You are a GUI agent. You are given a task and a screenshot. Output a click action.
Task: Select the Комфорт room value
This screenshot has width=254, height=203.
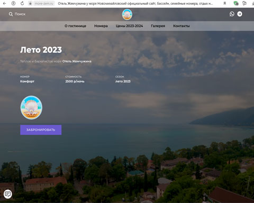coord(27,81)
